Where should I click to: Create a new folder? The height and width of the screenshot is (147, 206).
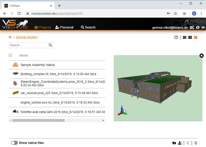pyautogui.click(x=174, y=143)
